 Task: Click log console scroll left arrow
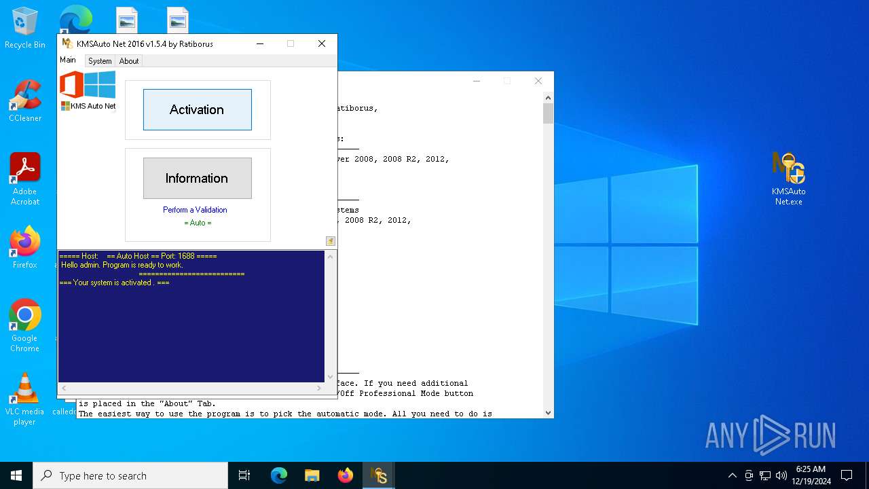64,388
